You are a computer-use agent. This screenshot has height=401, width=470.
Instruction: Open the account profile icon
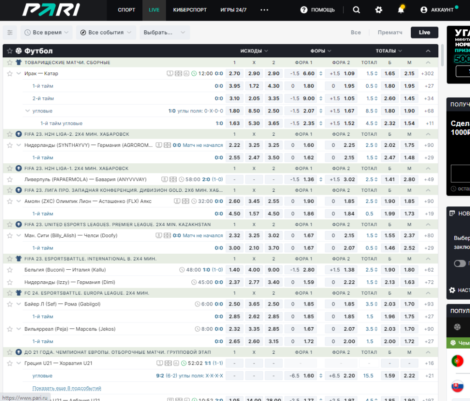tap(424, 10)
